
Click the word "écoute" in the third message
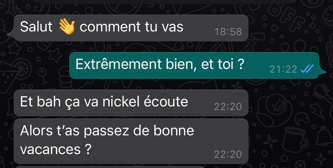(x=166, y=102)
